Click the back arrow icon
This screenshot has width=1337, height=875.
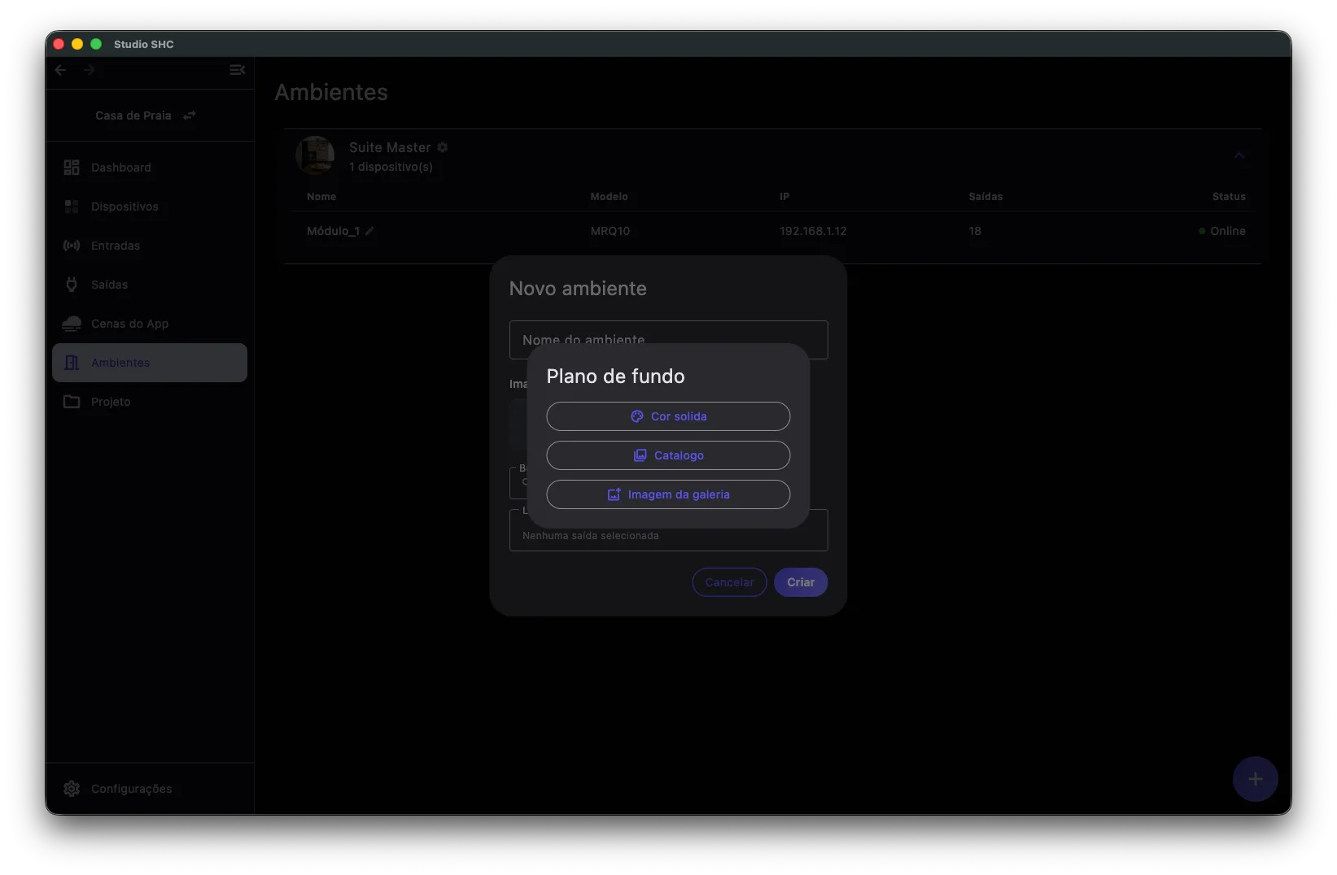(x=60, y=70)
